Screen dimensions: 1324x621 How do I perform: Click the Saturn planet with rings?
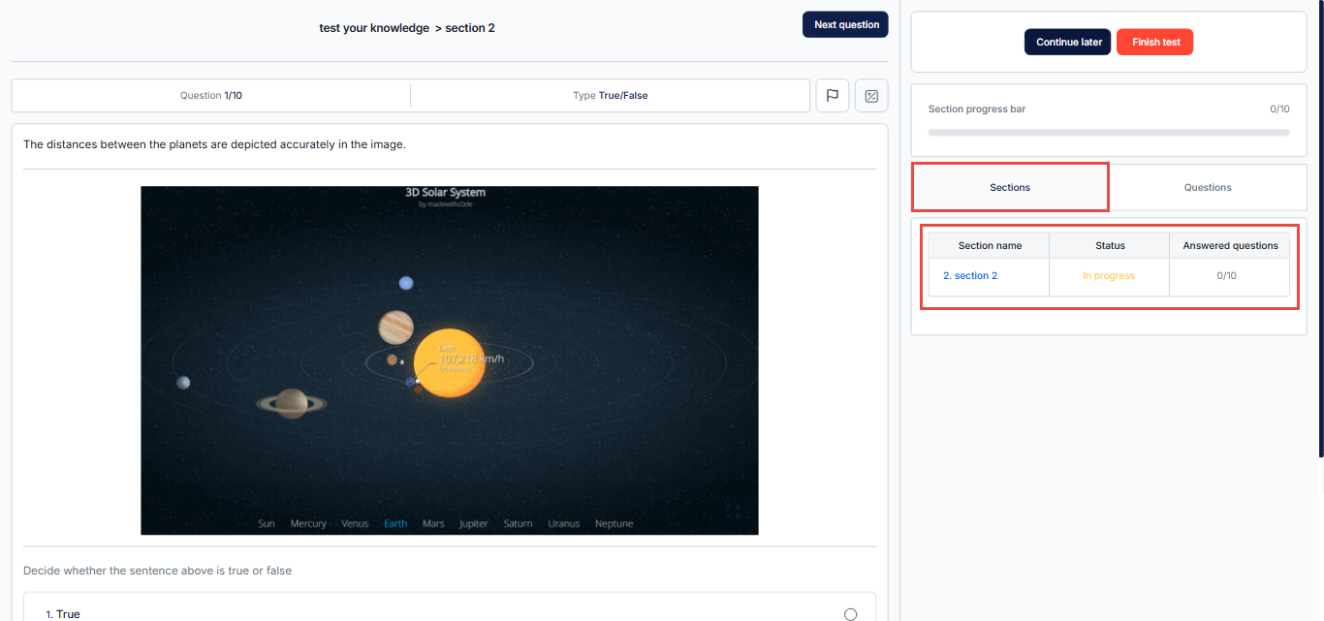(291, 402)
